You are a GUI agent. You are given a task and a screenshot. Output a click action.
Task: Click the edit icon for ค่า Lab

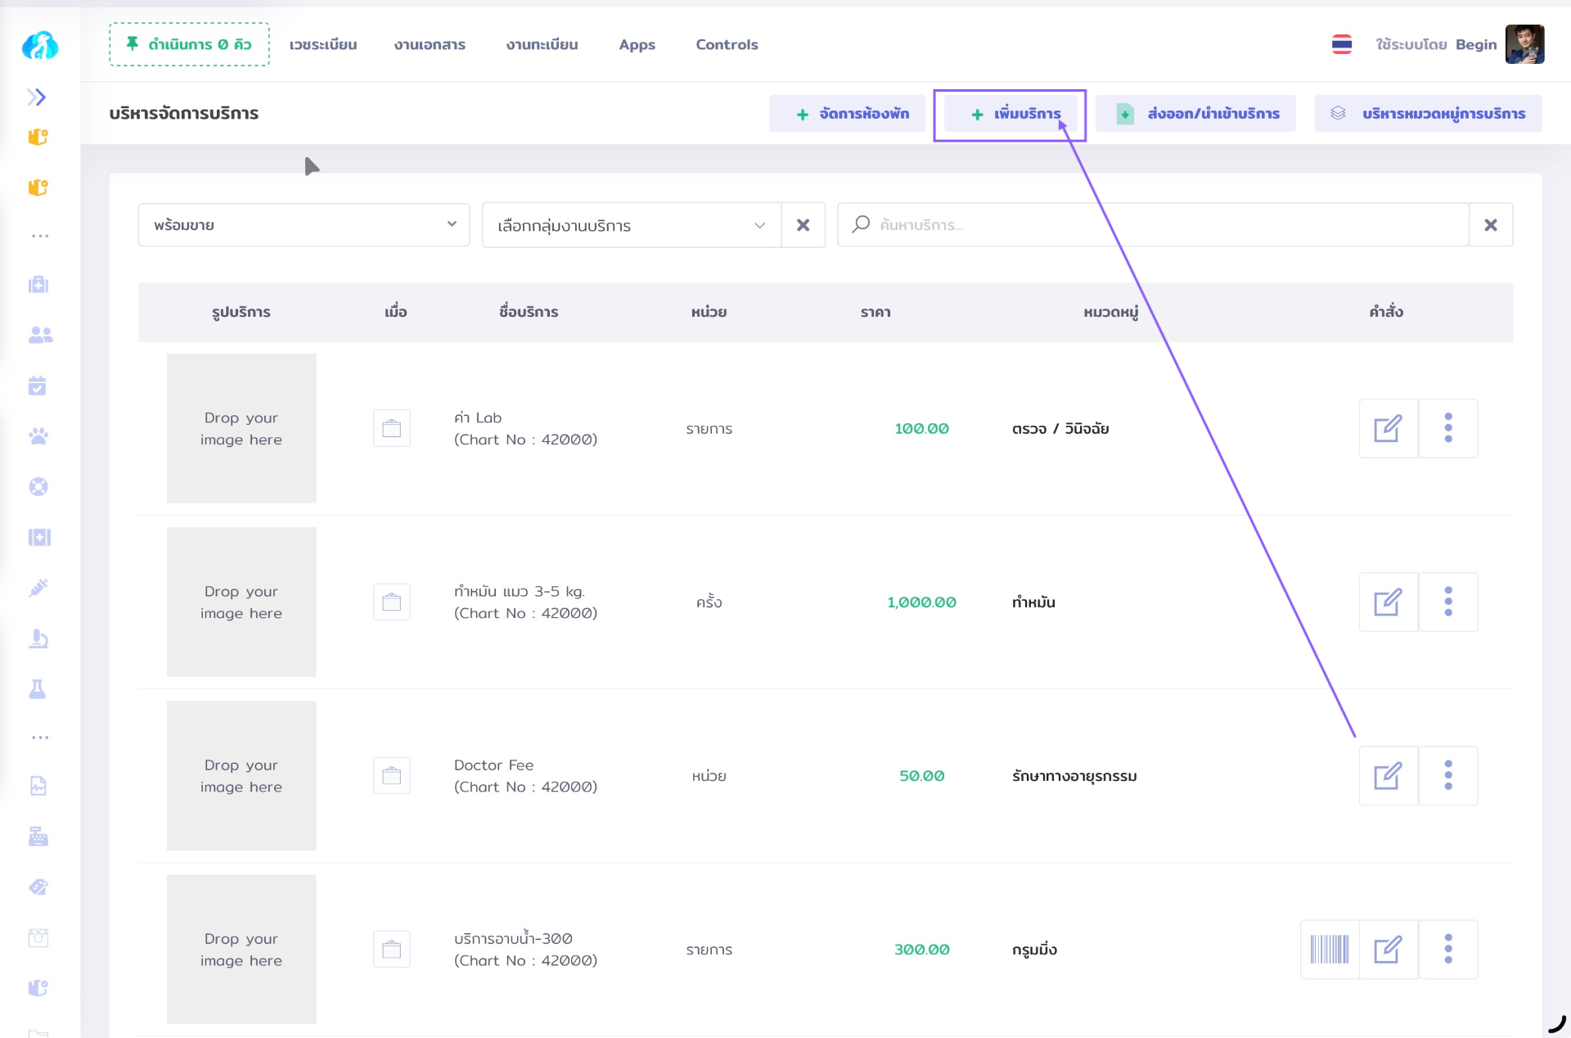click(1388, 428)
